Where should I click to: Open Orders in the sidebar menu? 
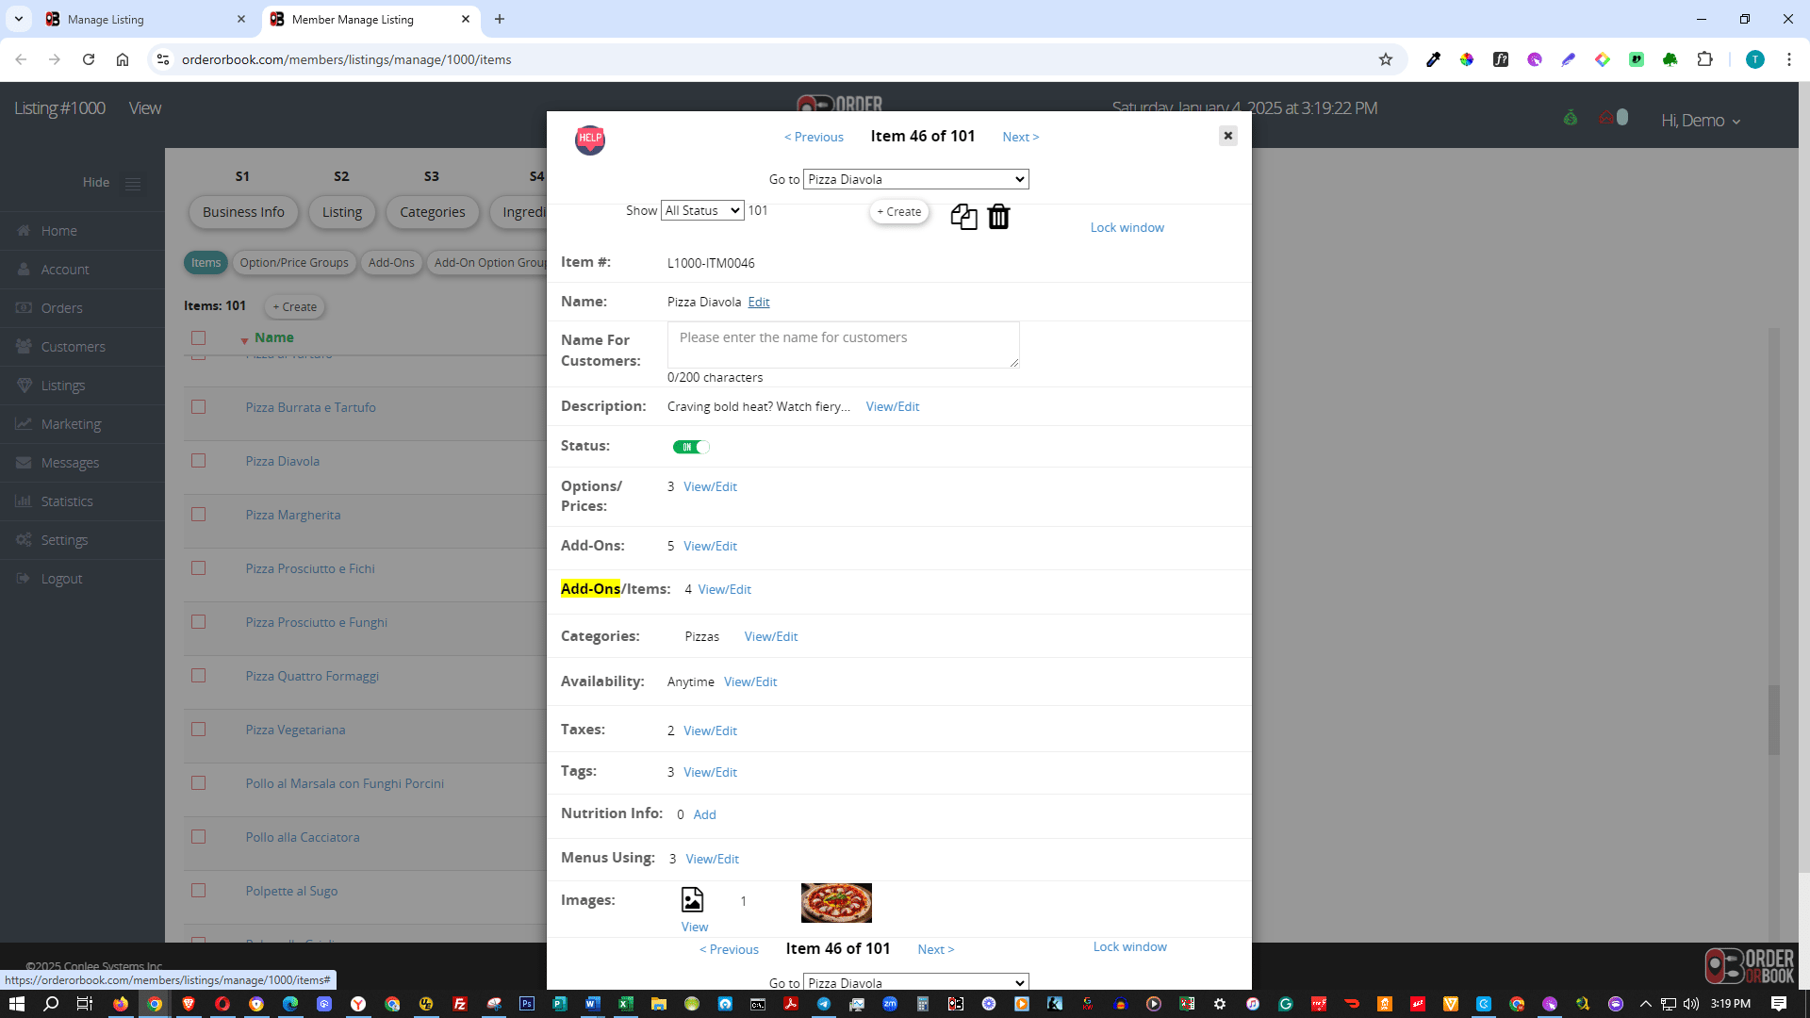[x=61, y=308]
